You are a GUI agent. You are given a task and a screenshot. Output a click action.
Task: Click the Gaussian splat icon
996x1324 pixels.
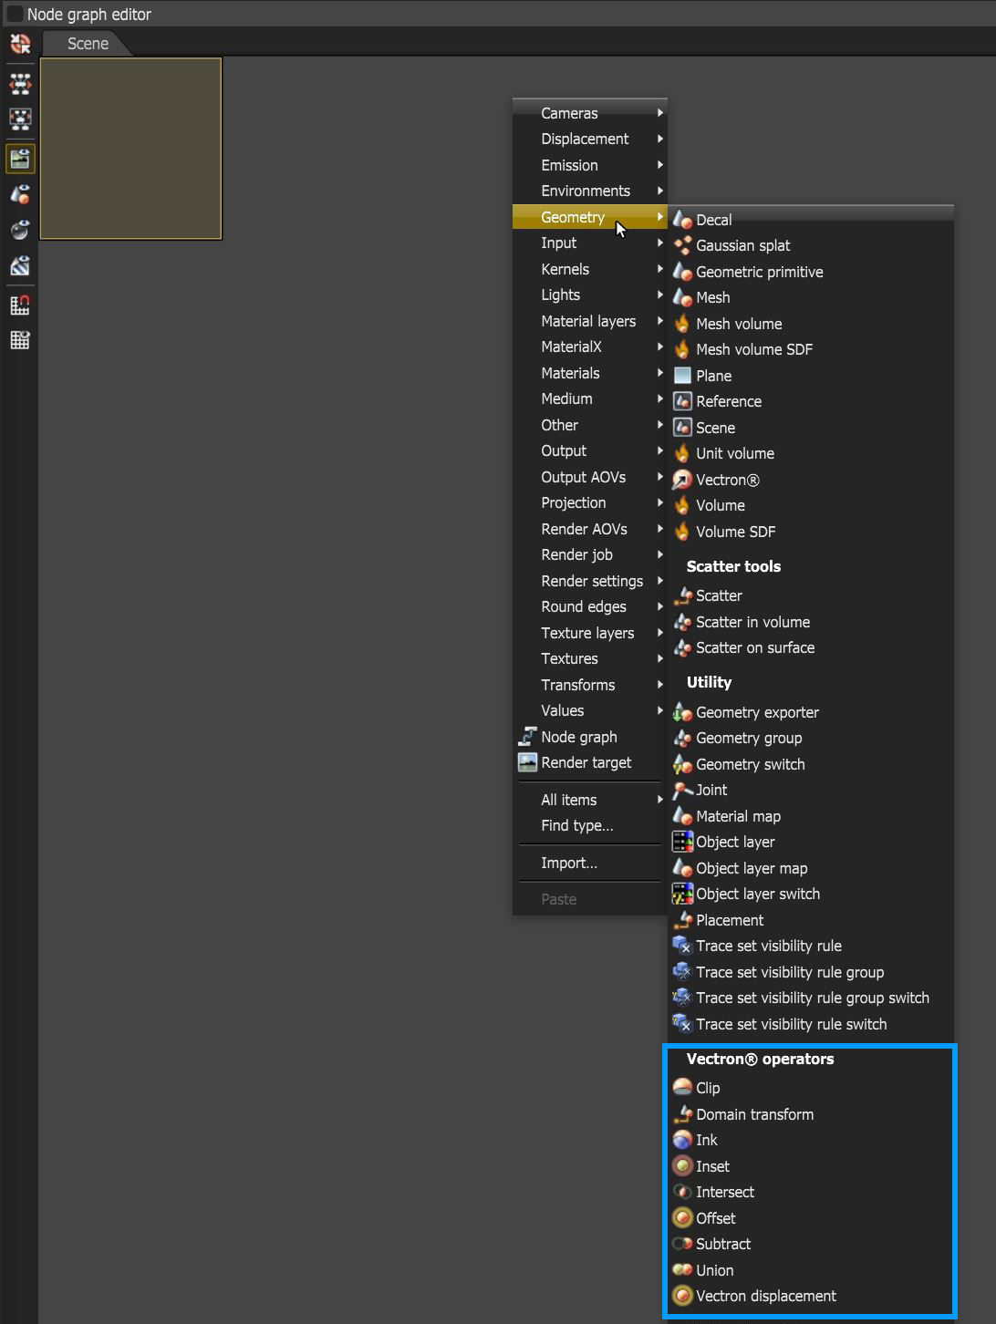pyautogui.click(x=682, y=245)
